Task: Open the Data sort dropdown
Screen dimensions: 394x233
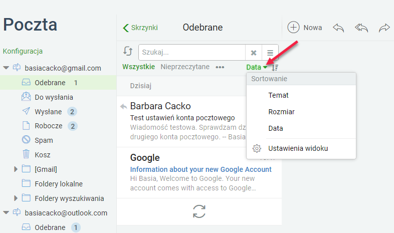Action: (x=257, y=67)
